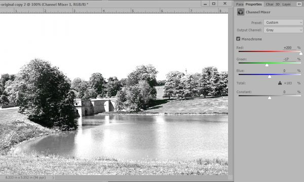Click the Blue slider handle
The height and width of the screenshot is (182, 304).
pos(270,76)
